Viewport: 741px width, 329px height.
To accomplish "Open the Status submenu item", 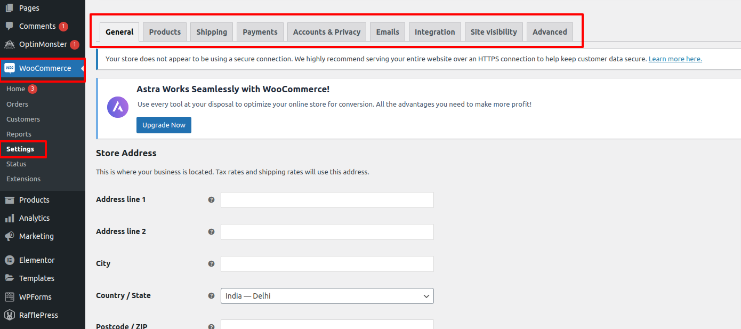I will [16, 164].
